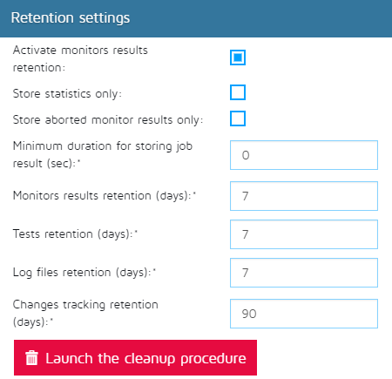
Task: Click the Activate monitors results retention label
Action: pyautogui.click(x=80, y=58)
